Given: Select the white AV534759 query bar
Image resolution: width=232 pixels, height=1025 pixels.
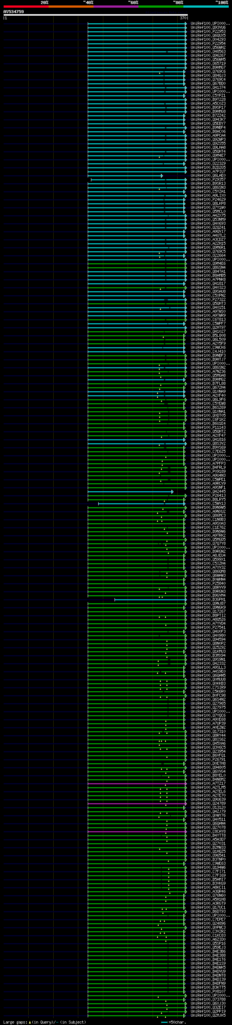Looking at the screenshot, I should tap(96, 15).
